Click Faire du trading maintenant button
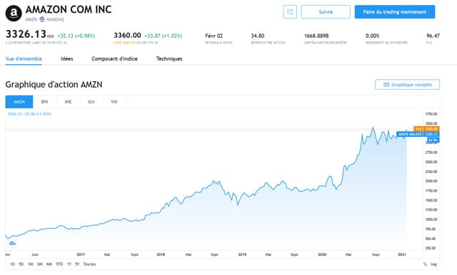 (395, 12)
